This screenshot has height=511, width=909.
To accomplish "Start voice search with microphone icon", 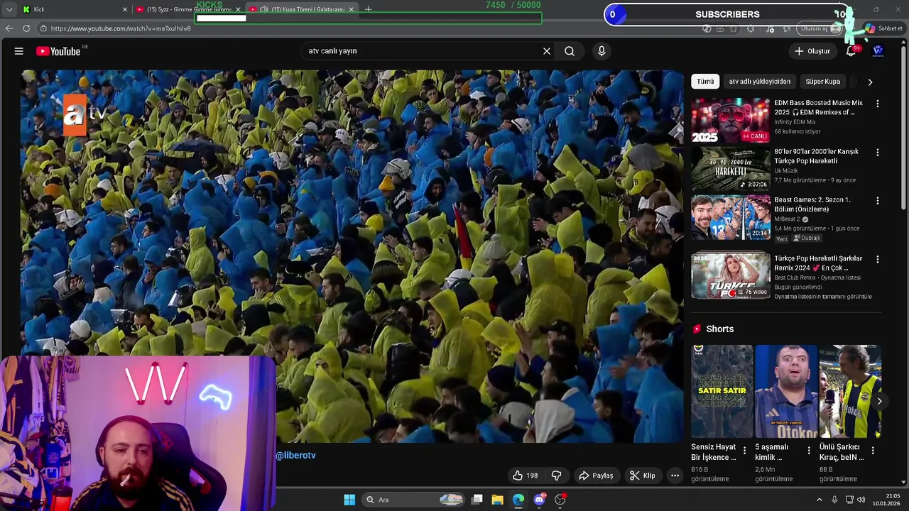I will pos(602,51).
